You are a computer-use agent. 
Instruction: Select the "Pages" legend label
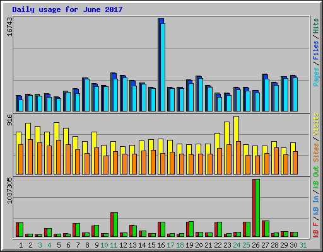tap(316, 77)
